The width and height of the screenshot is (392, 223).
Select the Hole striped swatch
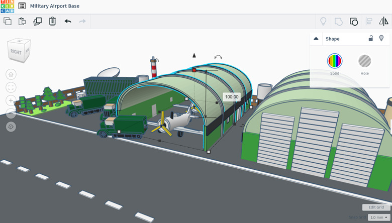364,61
